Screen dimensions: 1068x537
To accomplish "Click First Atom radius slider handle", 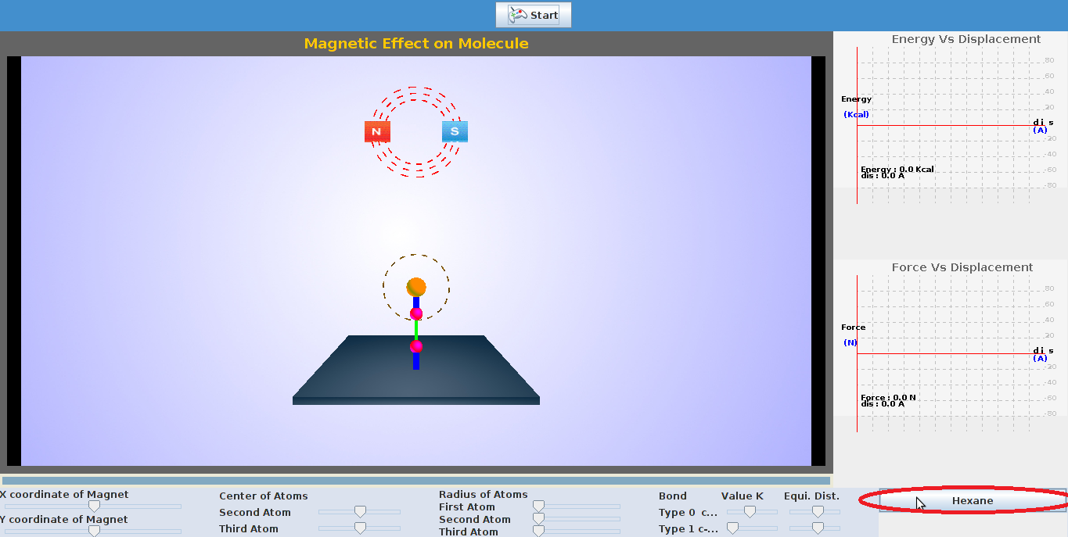I will [x=538, y=507].
